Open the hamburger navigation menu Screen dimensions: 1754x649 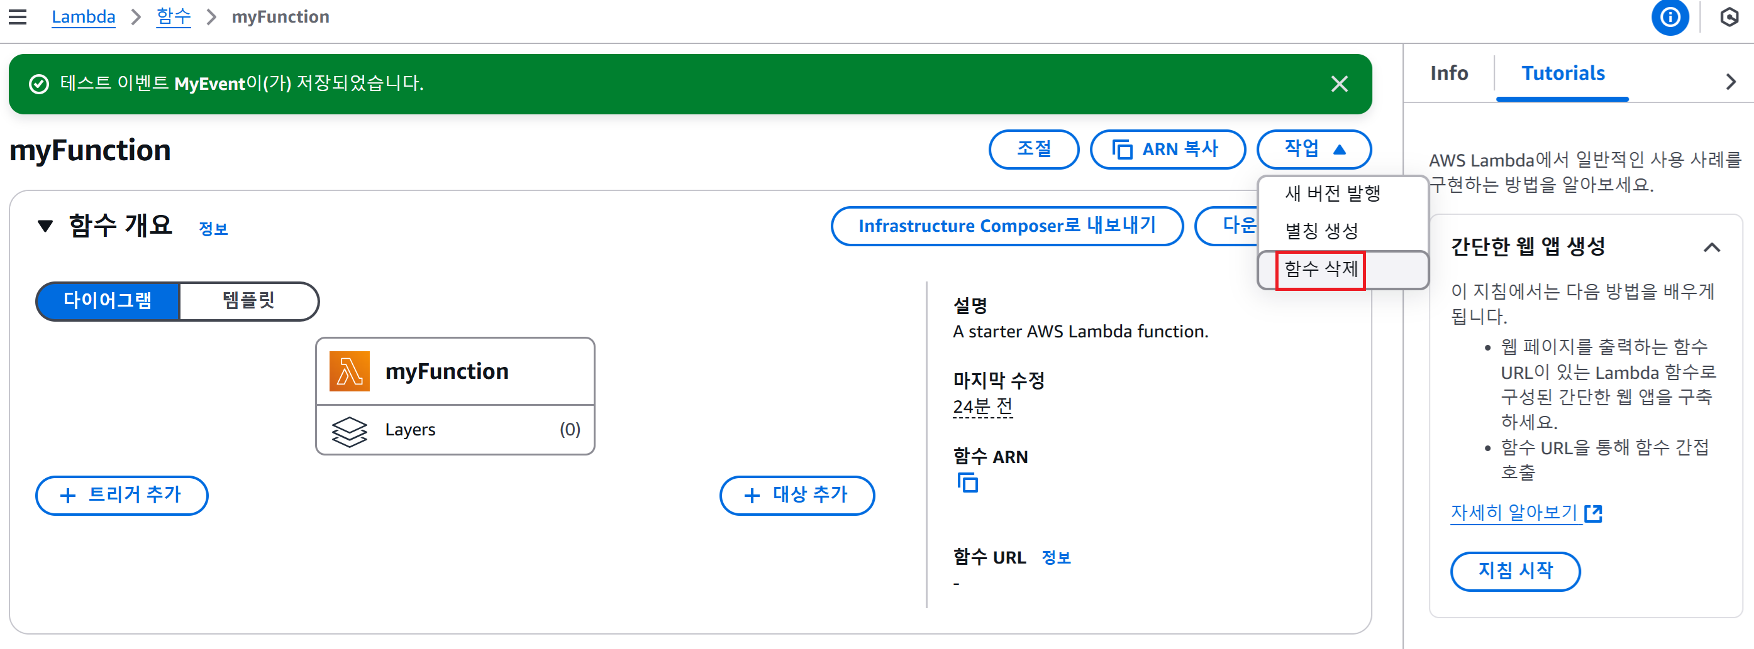(x=18, y=17)
